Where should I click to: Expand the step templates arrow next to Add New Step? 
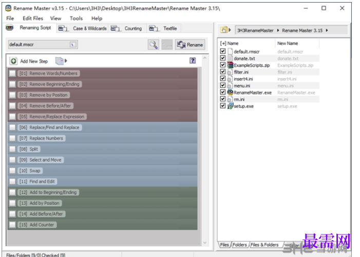[66, 61]
